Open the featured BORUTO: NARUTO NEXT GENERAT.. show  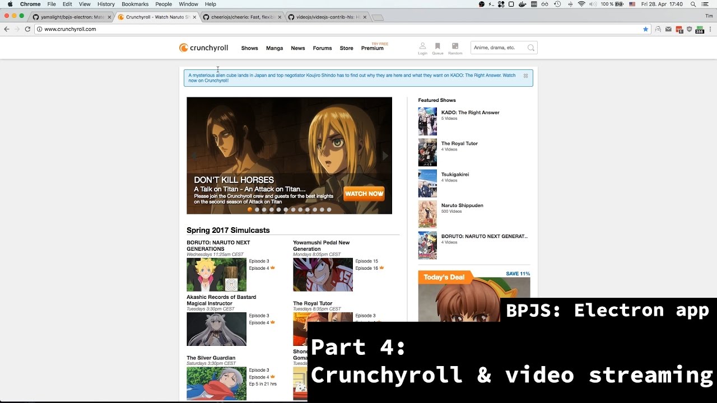pyautogui.click(x=485, y=236)
